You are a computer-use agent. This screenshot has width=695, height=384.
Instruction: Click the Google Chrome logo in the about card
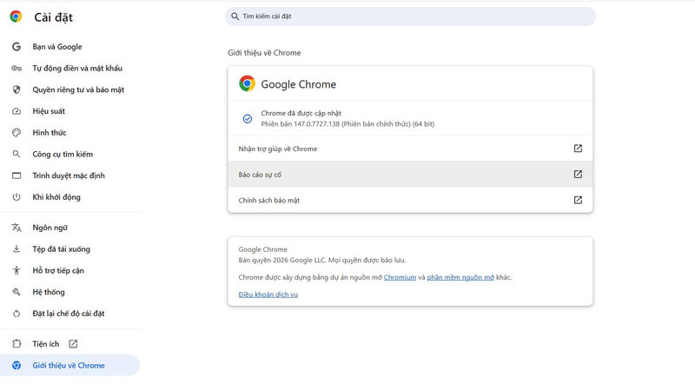coord(247,83)
